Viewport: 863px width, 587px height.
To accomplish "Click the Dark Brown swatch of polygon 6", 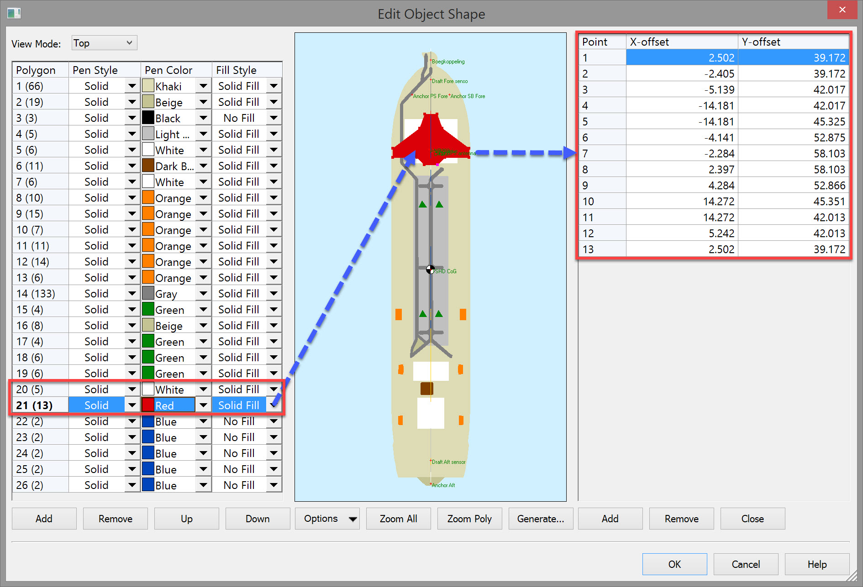I will (148, 166).
